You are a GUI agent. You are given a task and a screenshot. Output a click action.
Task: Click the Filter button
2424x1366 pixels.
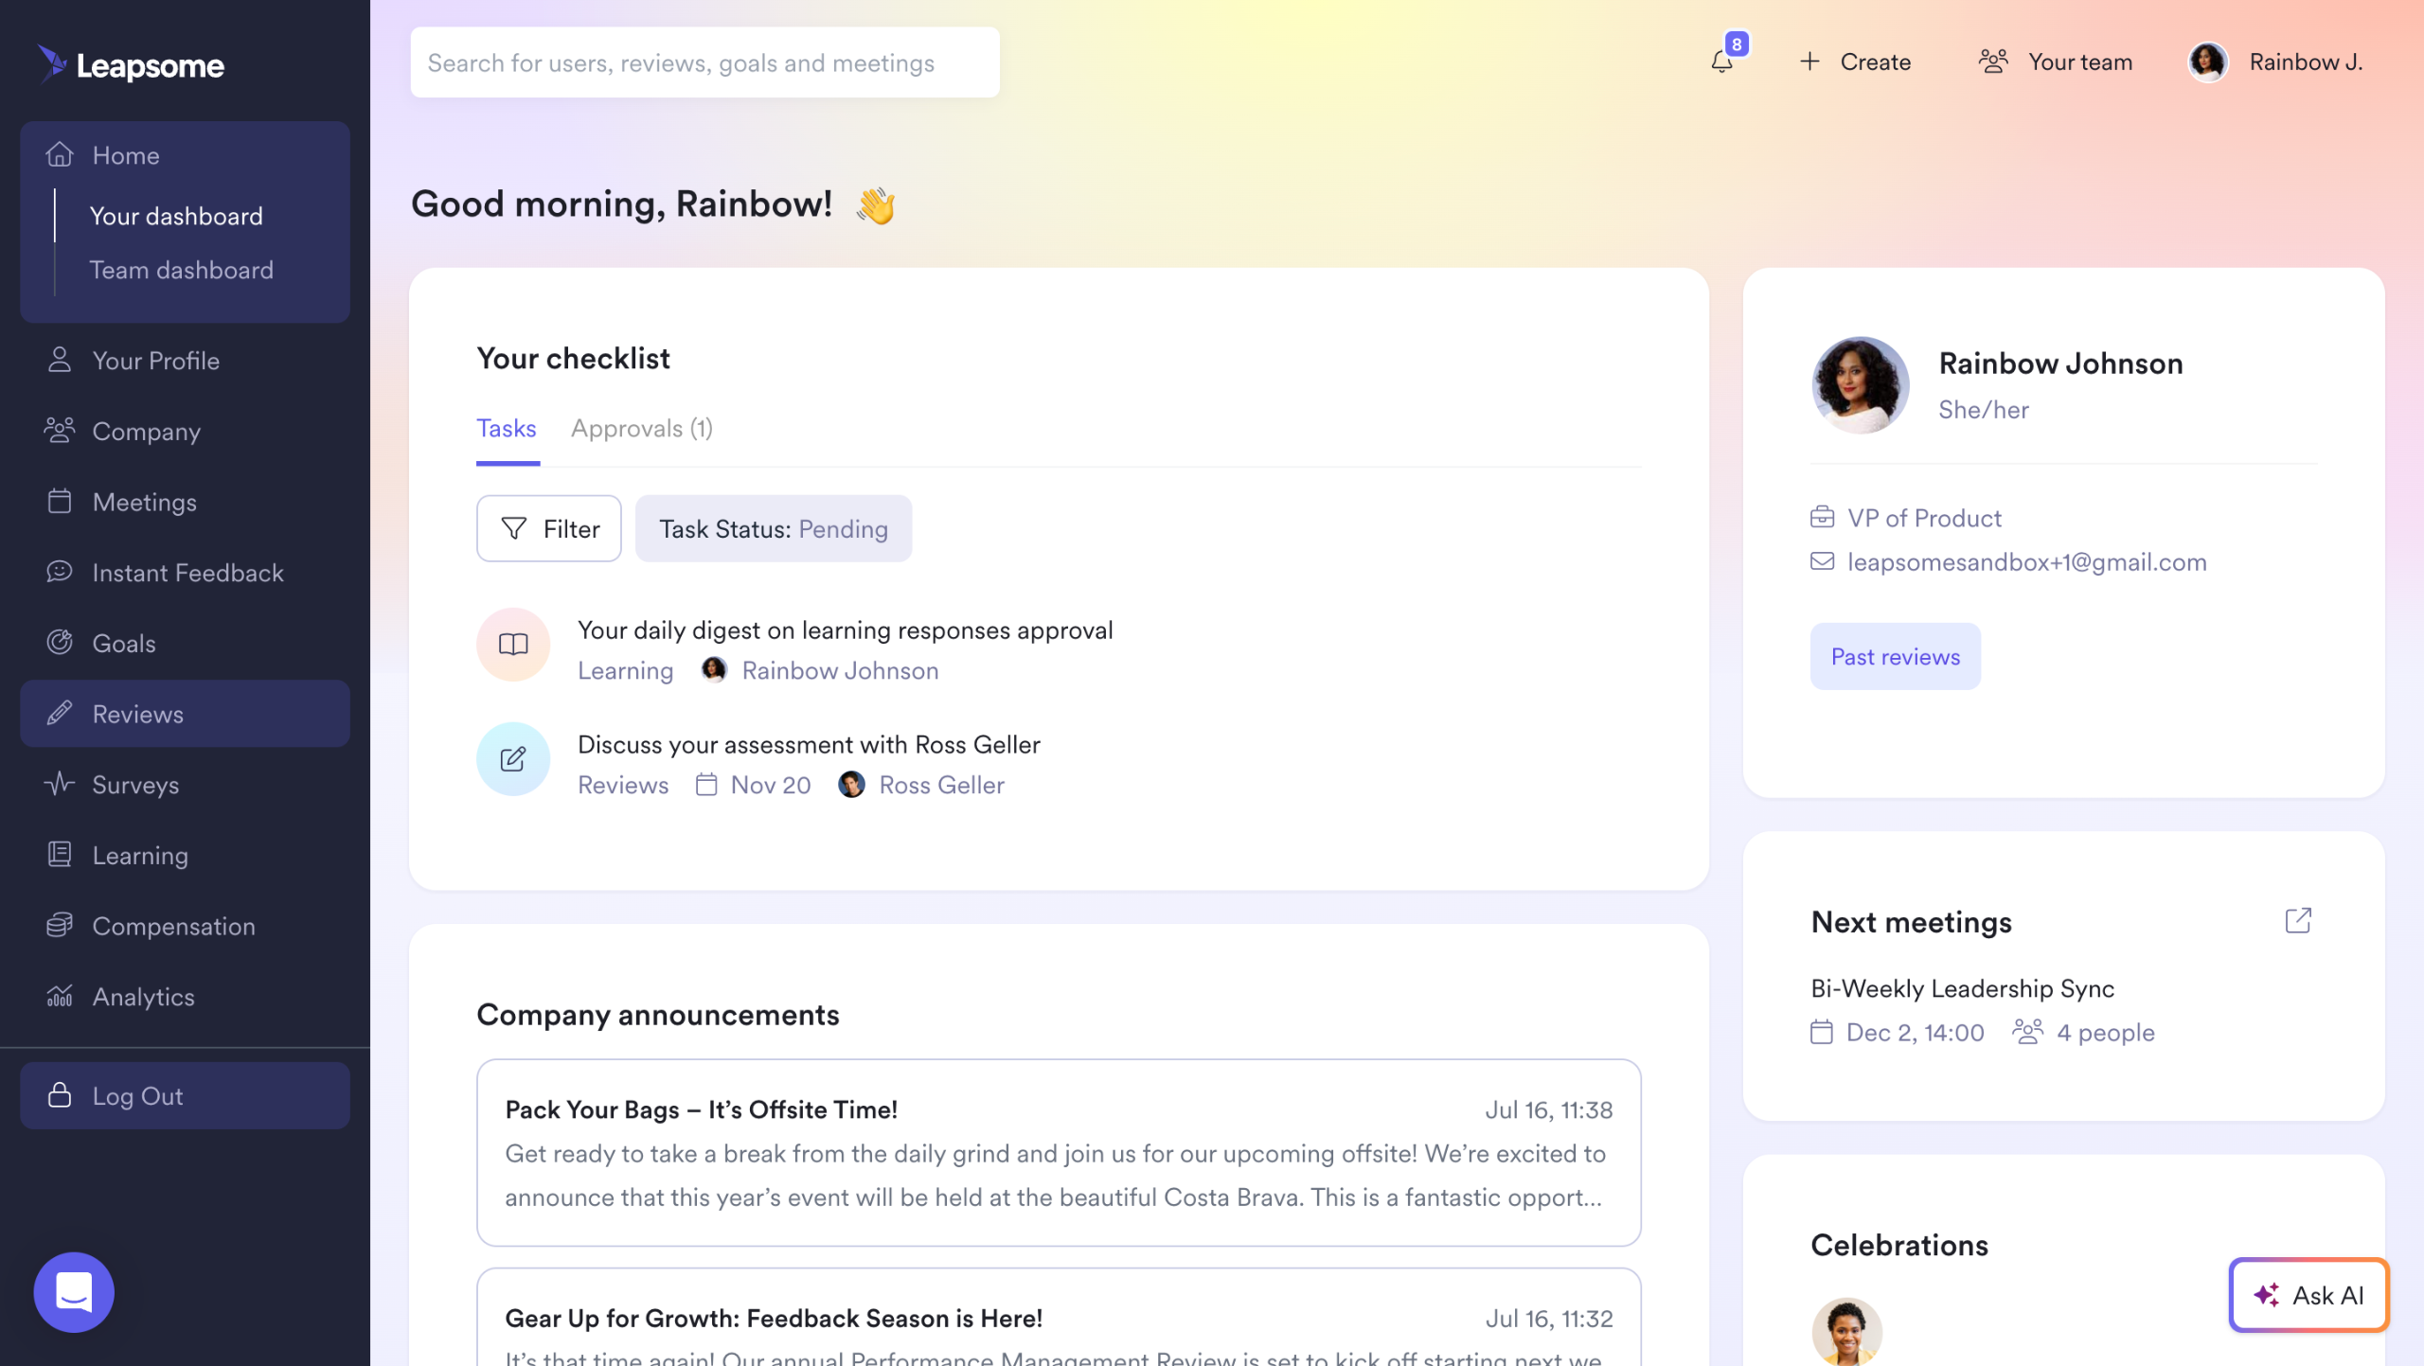click(549, 529)
